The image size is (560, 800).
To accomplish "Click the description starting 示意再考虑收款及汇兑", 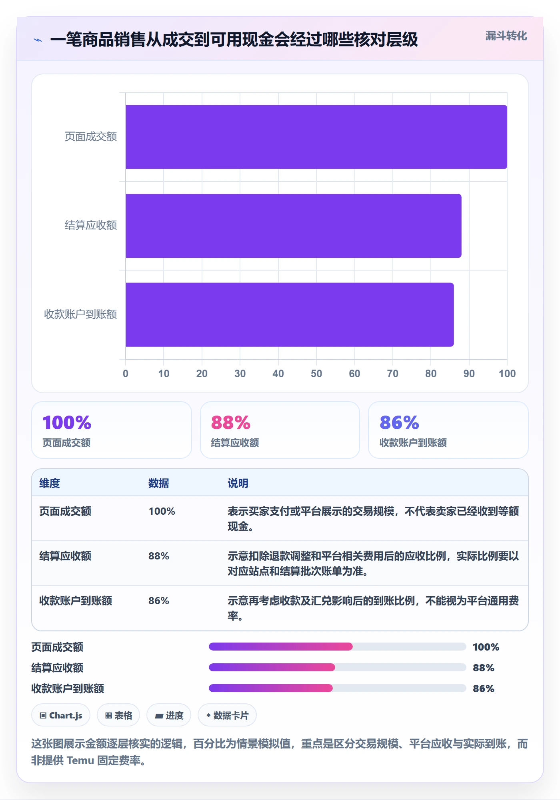I will 373,608.
